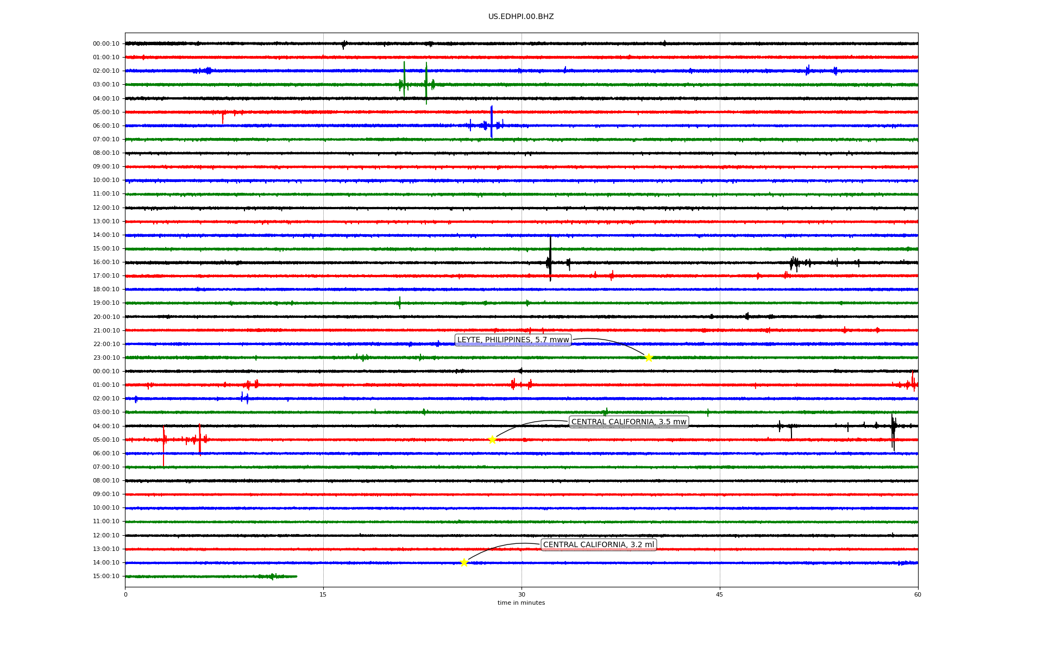
Task: Click the CENTRAL CALIFORNIA, 3.2 ml label
Action: [599, 545]
